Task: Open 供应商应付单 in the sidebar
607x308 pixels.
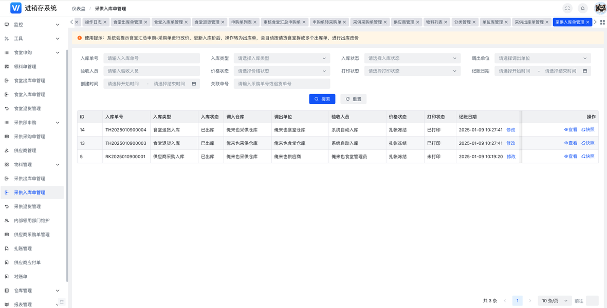Action: 32,262
